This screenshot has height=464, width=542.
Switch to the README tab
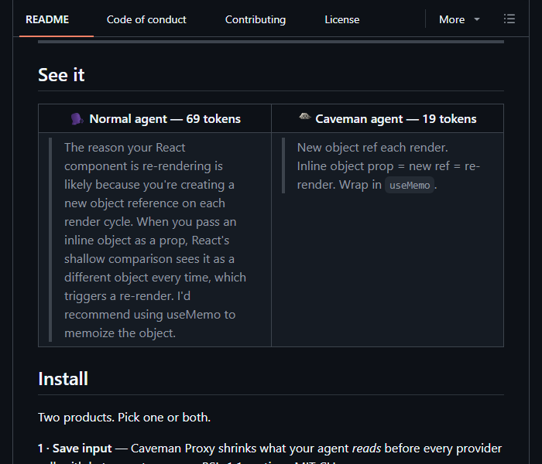(47, 19)
